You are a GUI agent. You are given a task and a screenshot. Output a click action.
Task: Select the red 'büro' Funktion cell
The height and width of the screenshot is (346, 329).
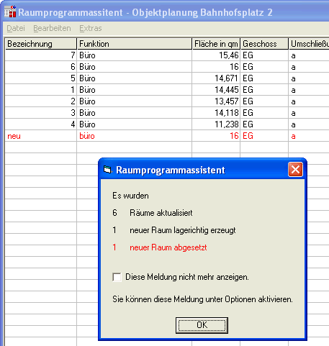[x=135, y=136]
